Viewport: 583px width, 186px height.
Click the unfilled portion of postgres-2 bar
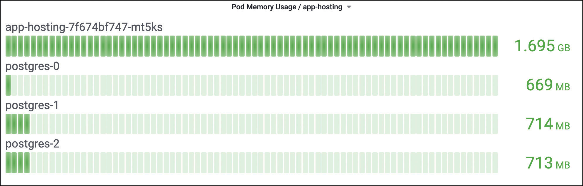point(264,163)
